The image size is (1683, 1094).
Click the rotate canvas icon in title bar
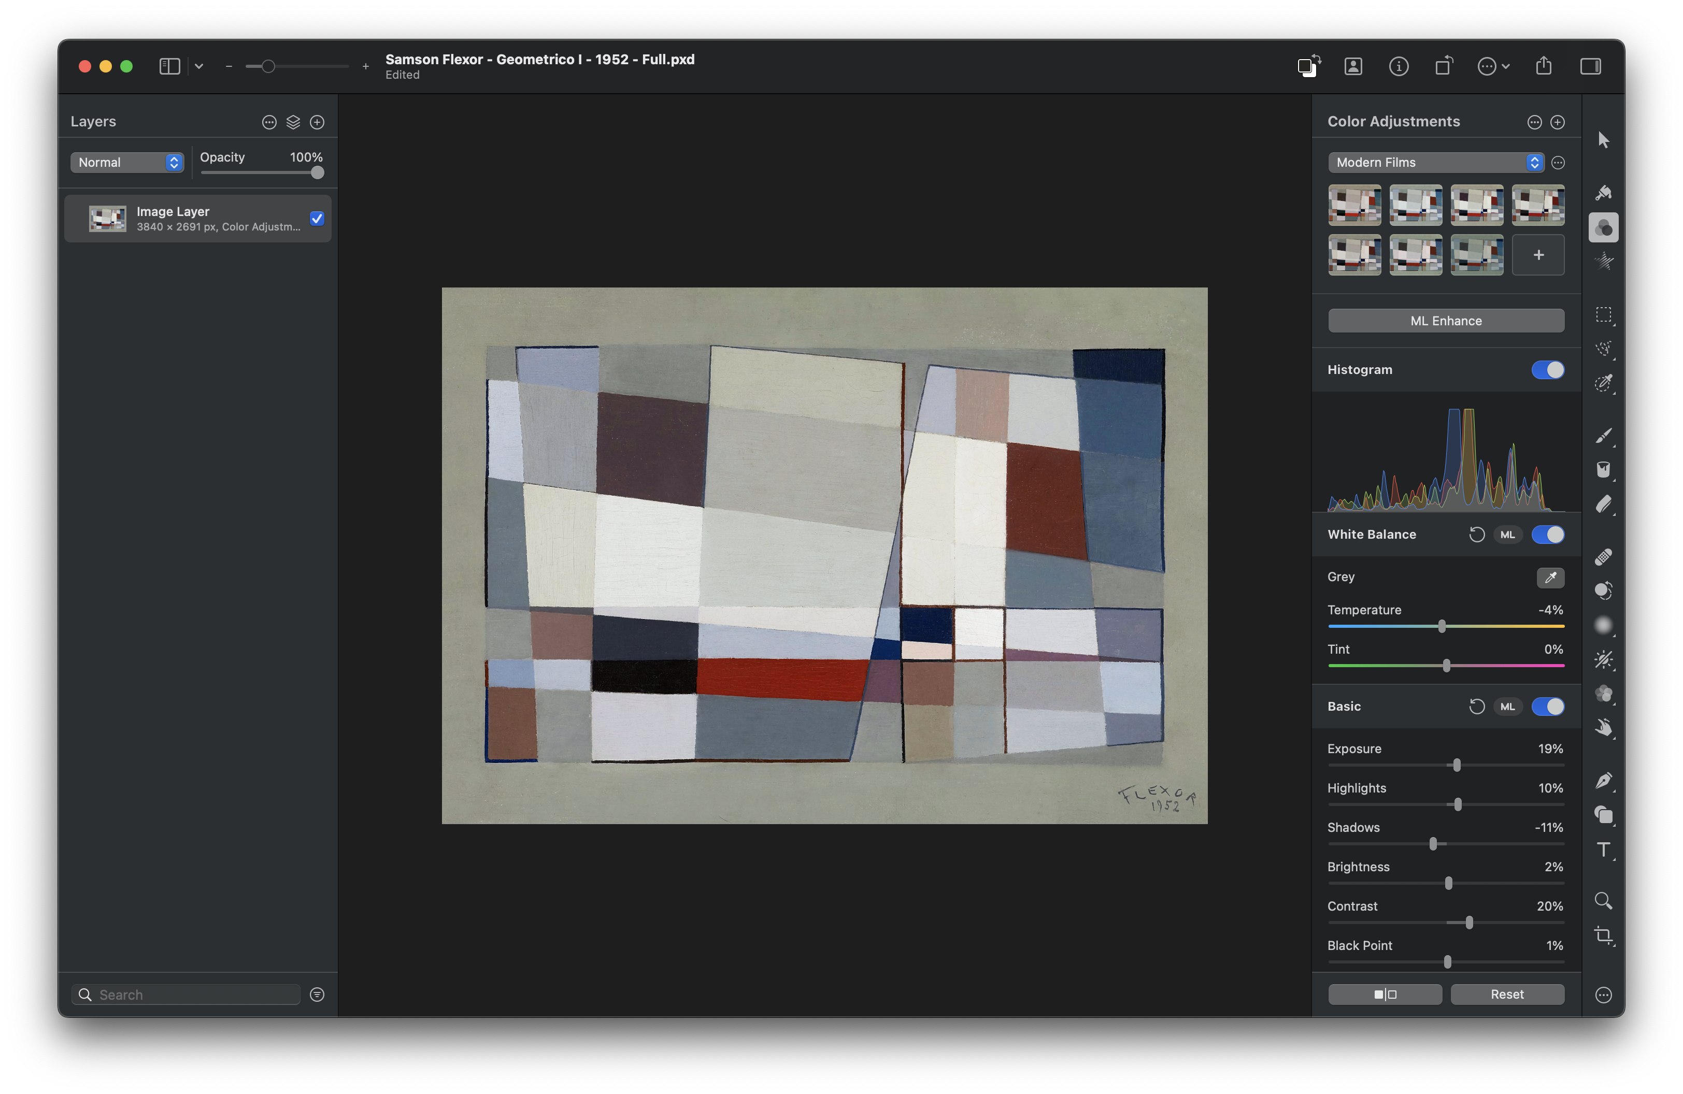(x=1443, y=66)
